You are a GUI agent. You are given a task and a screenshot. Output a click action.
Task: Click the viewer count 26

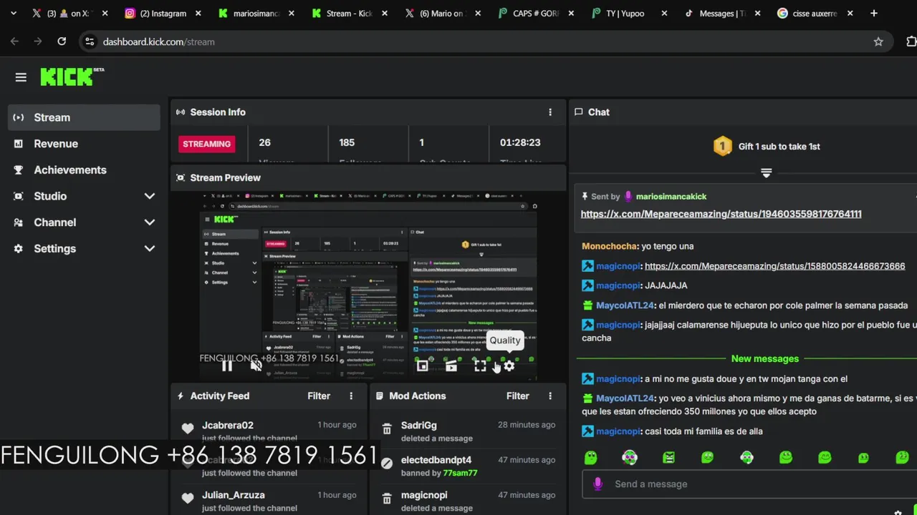coord(265,143)
